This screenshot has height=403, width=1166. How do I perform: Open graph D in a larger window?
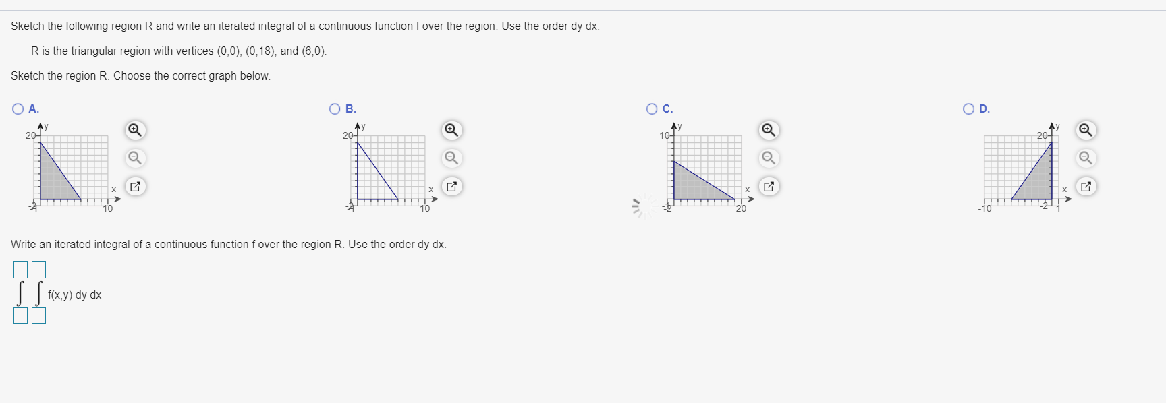coord(1085,187)
